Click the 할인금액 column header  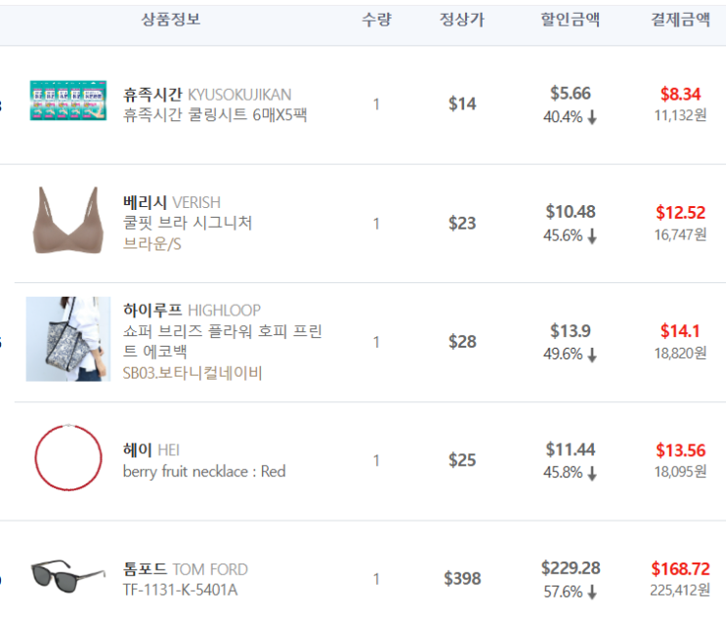point(571,20)
